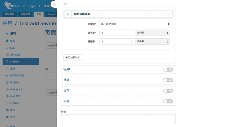Open the 控制面板 tab
Image resolution: width=227 pixels, height=127 pixels.
click(x=9, y=14)
